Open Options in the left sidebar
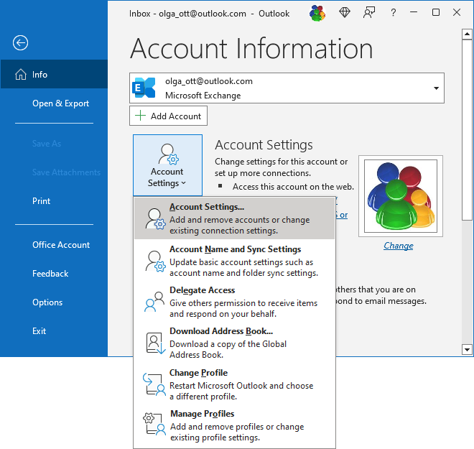Screen dimensions: 474x449 [47, 302]
